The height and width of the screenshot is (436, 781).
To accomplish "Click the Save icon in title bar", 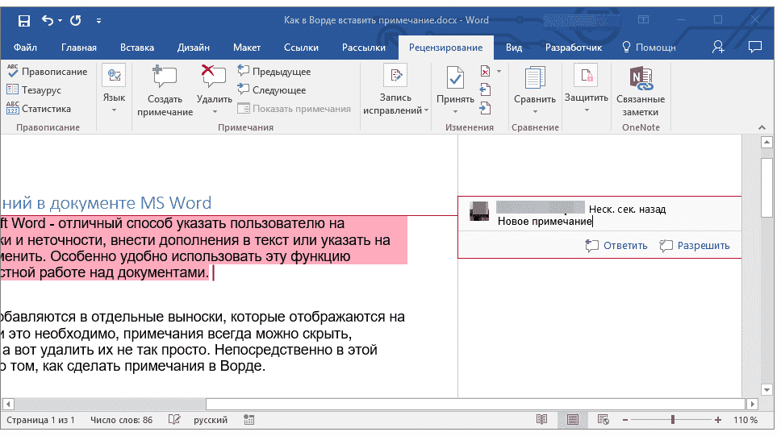I will [24, 20].
